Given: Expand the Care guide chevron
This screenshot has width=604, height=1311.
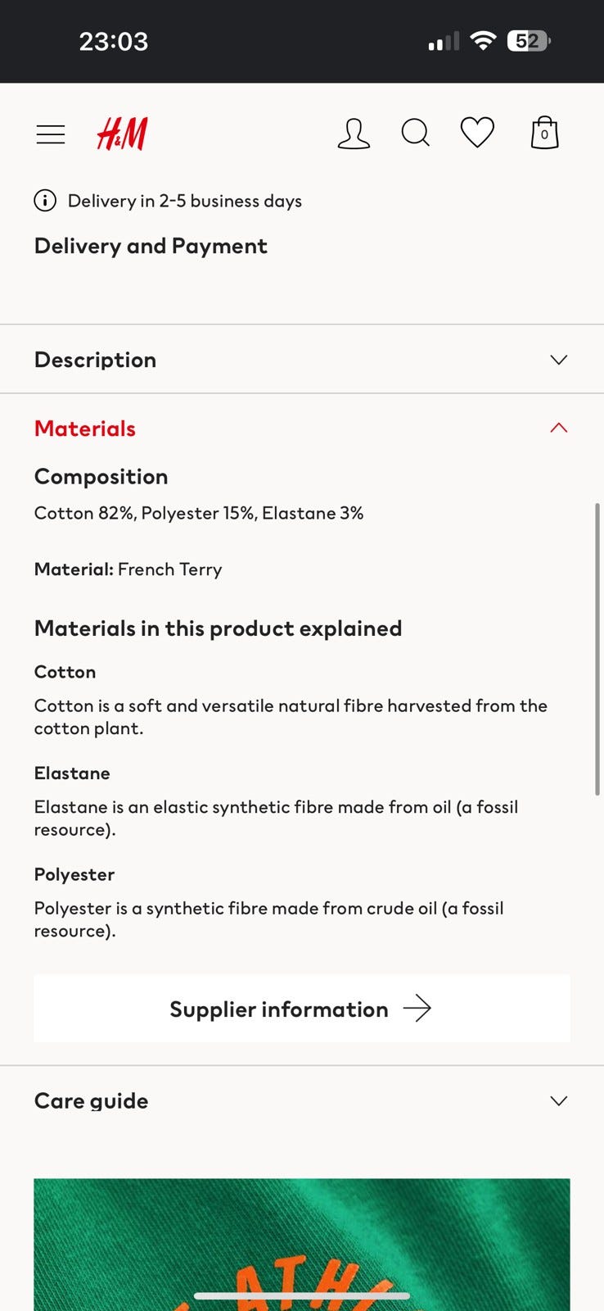Looking at the screenshot, I should pos(559,1100).
